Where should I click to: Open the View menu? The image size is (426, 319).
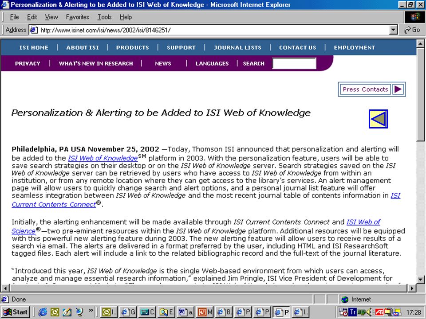[51, 17]
